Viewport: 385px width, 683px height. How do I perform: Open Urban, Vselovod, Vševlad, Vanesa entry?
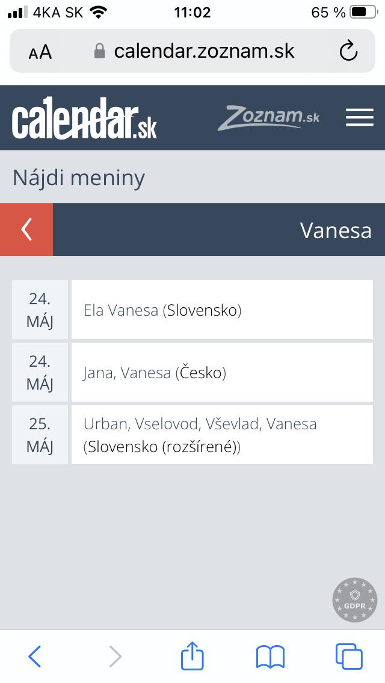(x=222, y=435)
